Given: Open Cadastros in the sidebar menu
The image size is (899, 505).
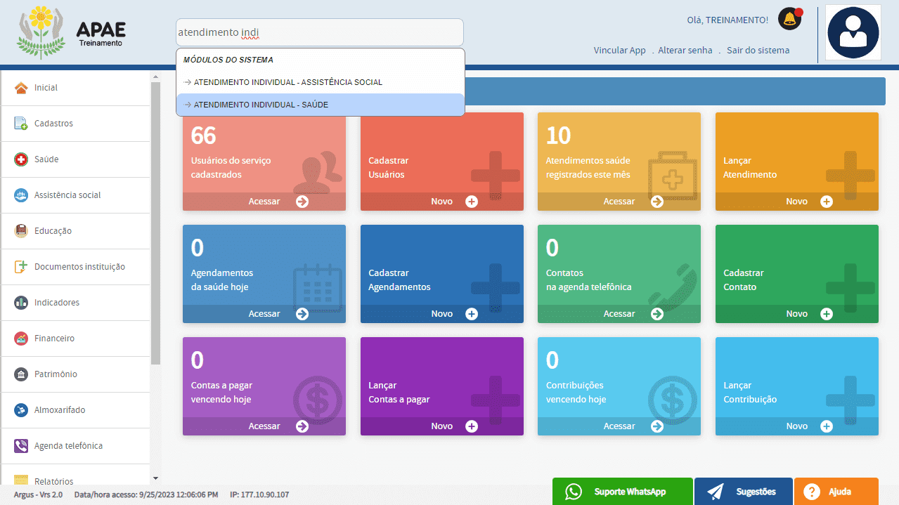Looking at the screenshot, I should coord(53,124).
